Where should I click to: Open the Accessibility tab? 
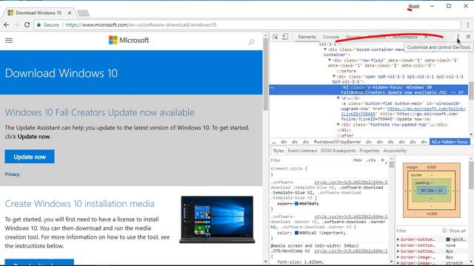point(395,151)
